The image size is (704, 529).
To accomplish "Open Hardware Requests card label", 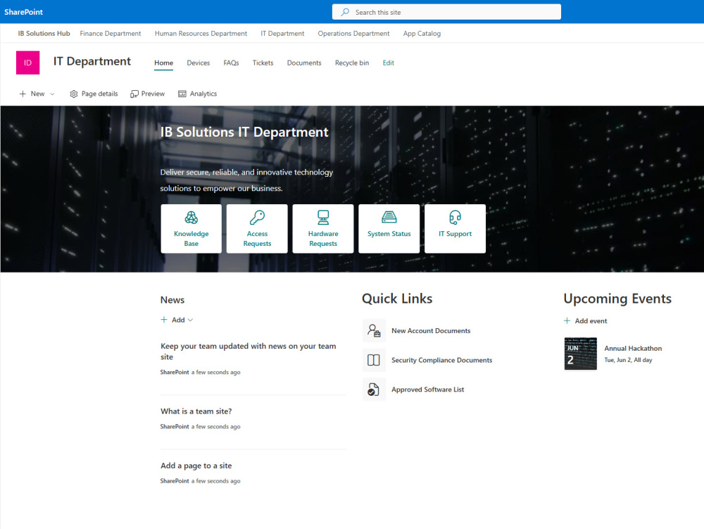I will click(323, 239).
